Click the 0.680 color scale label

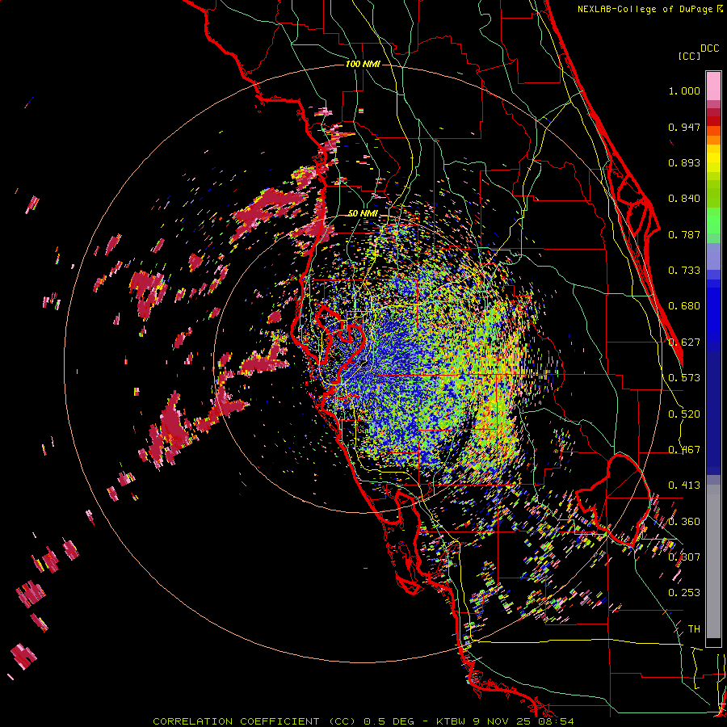(684, 306)
